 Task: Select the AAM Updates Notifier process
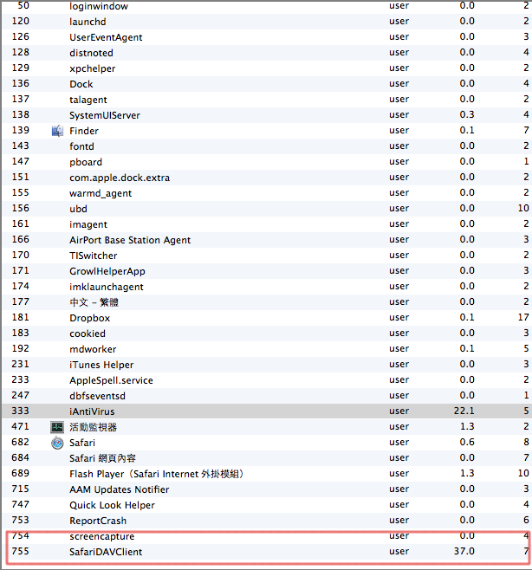click(120, 489)
